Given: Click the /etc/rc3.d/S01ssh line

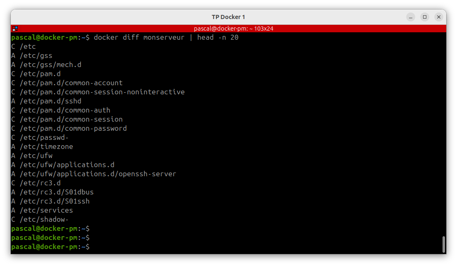Looking at the screenshot, I should (54, 201).
